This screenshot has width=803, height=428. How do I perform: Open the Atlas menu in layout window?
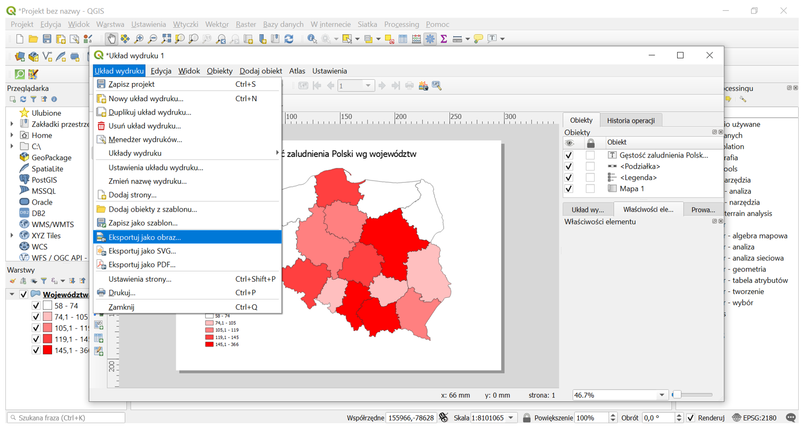[x=297, y=71]
